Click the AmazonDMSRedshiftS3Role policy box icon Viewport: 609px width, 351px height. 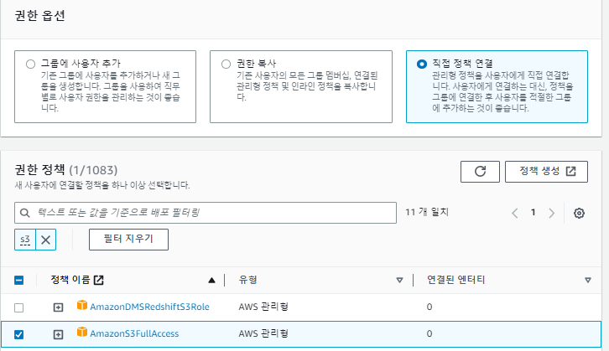click(x=82, y=305)
